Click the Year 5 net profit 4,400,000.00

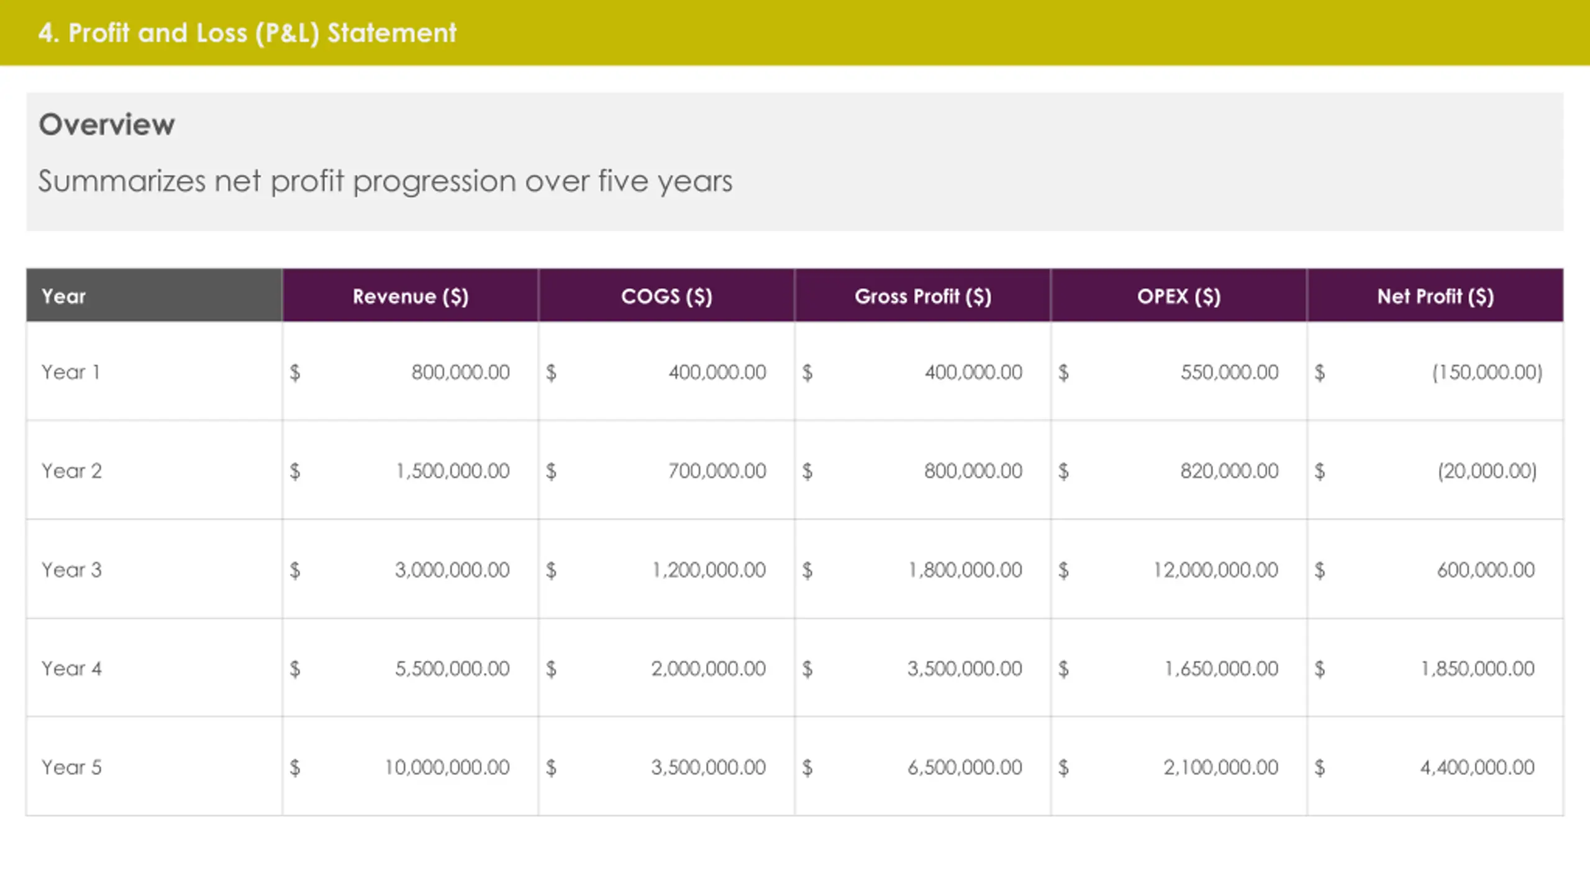pyautogui.click(x=1477, y=767)
